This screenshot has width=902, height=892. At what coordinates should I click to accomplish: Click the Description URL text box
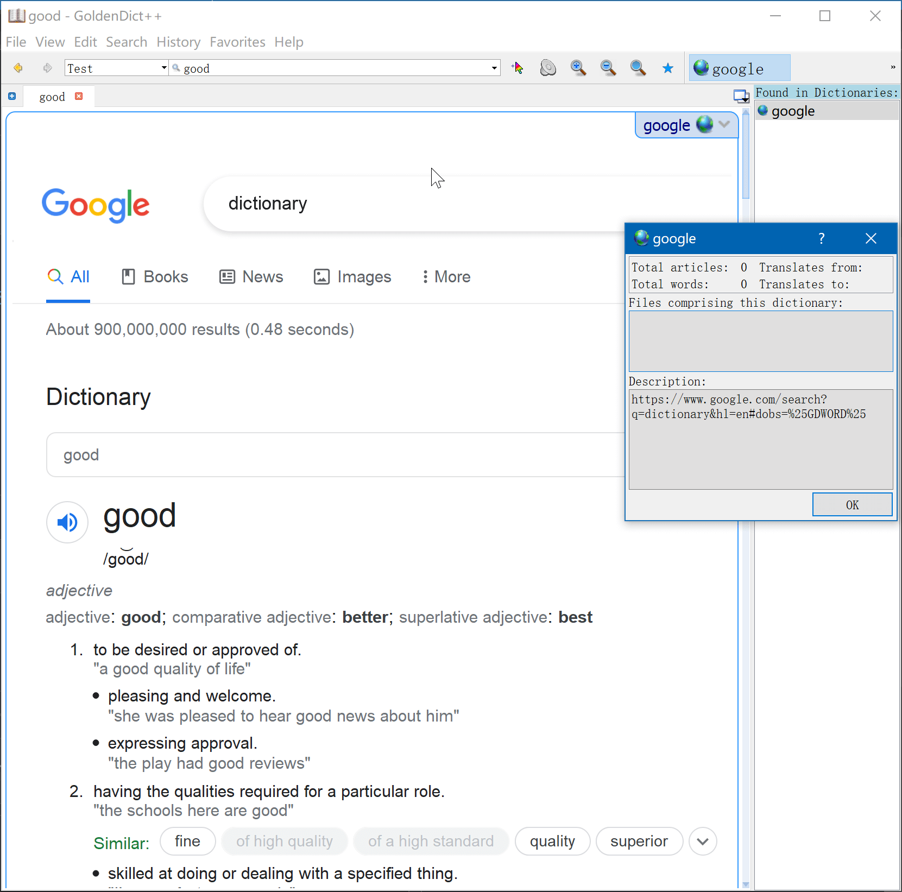[761, 439]
